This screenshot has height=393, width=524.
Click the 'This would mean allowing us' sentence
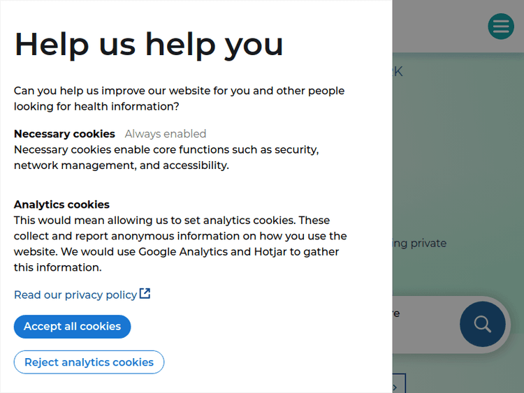(x=172, y=221)
